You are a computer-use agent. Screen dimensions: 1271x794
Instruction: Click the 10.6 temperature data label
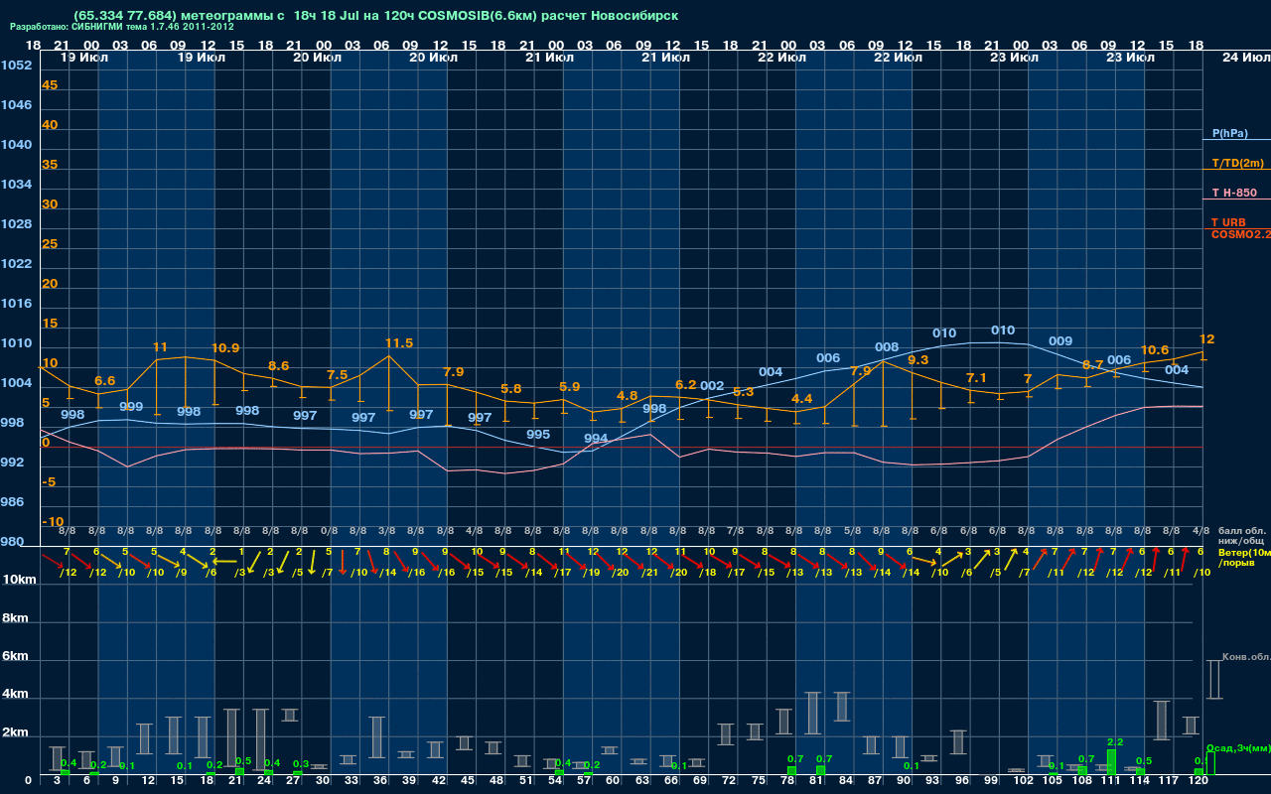click(1154, 350)
